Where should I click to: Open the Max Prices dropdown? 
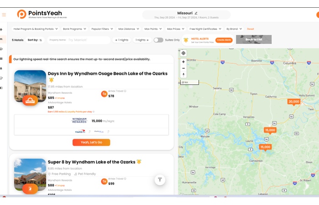(175, 29)
